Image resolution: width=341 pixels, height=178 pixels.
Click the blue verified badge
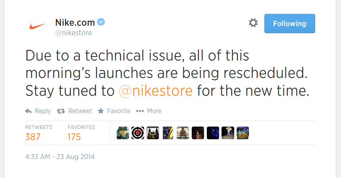[102, 22]
